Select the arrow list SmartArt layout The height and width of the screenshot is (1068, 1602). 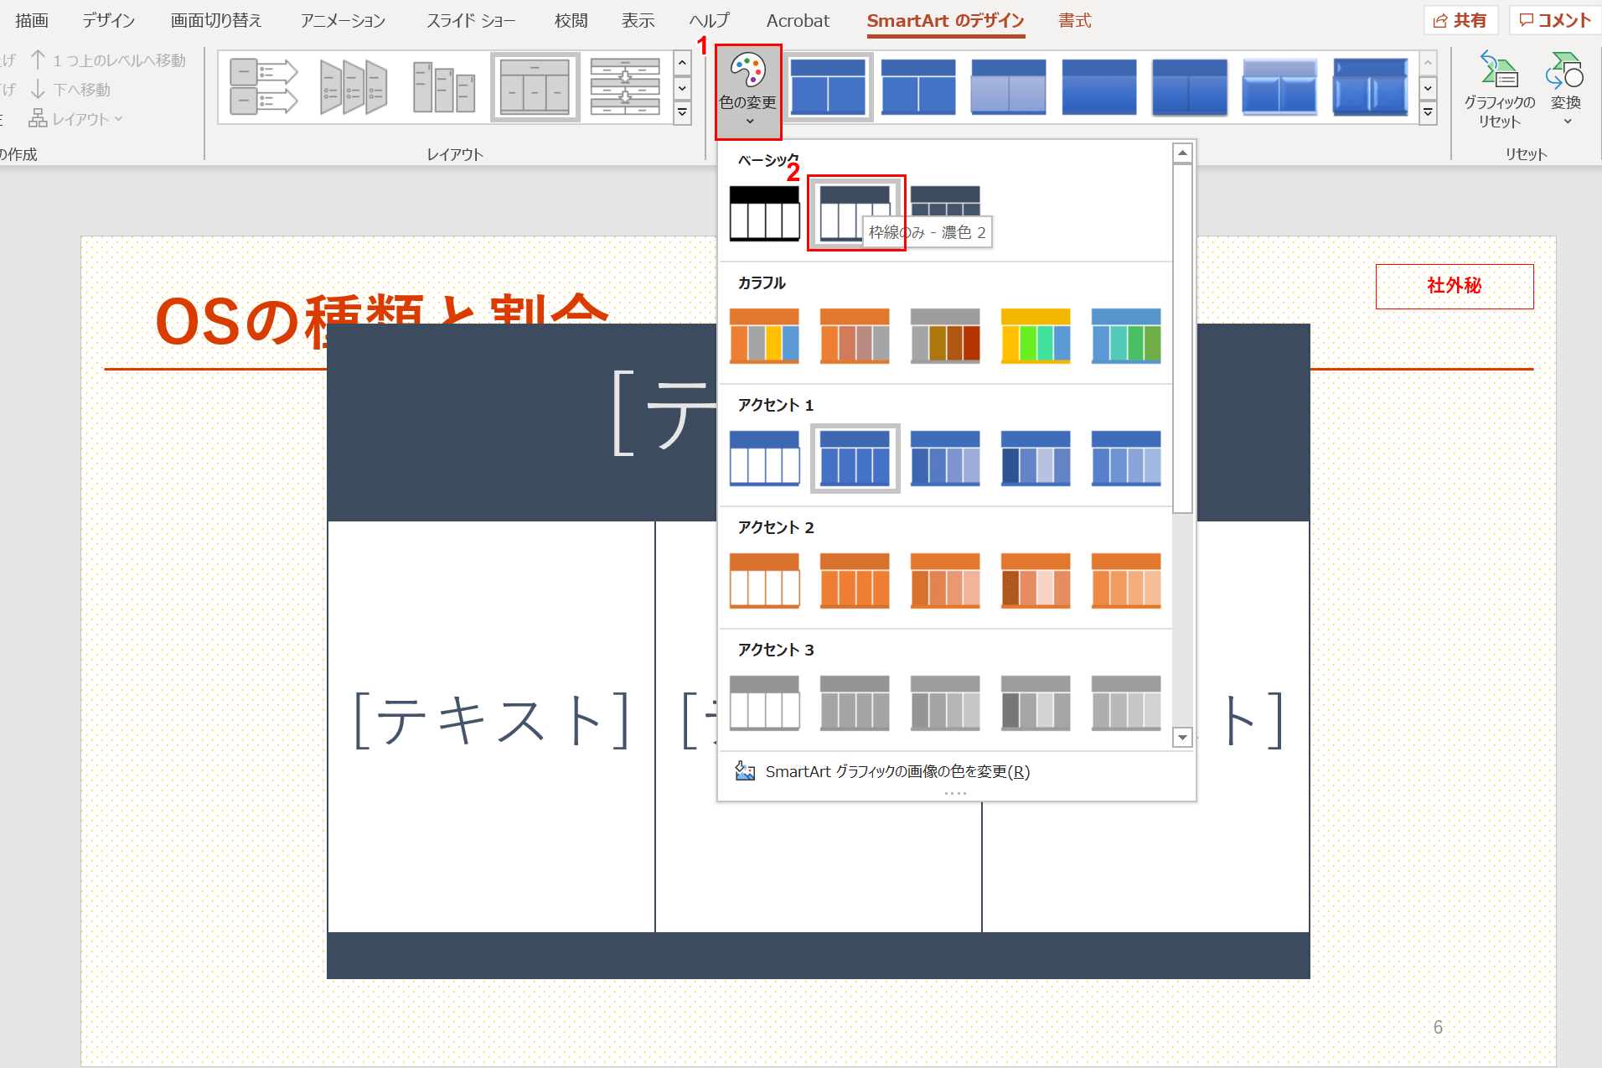pos(264,86)
